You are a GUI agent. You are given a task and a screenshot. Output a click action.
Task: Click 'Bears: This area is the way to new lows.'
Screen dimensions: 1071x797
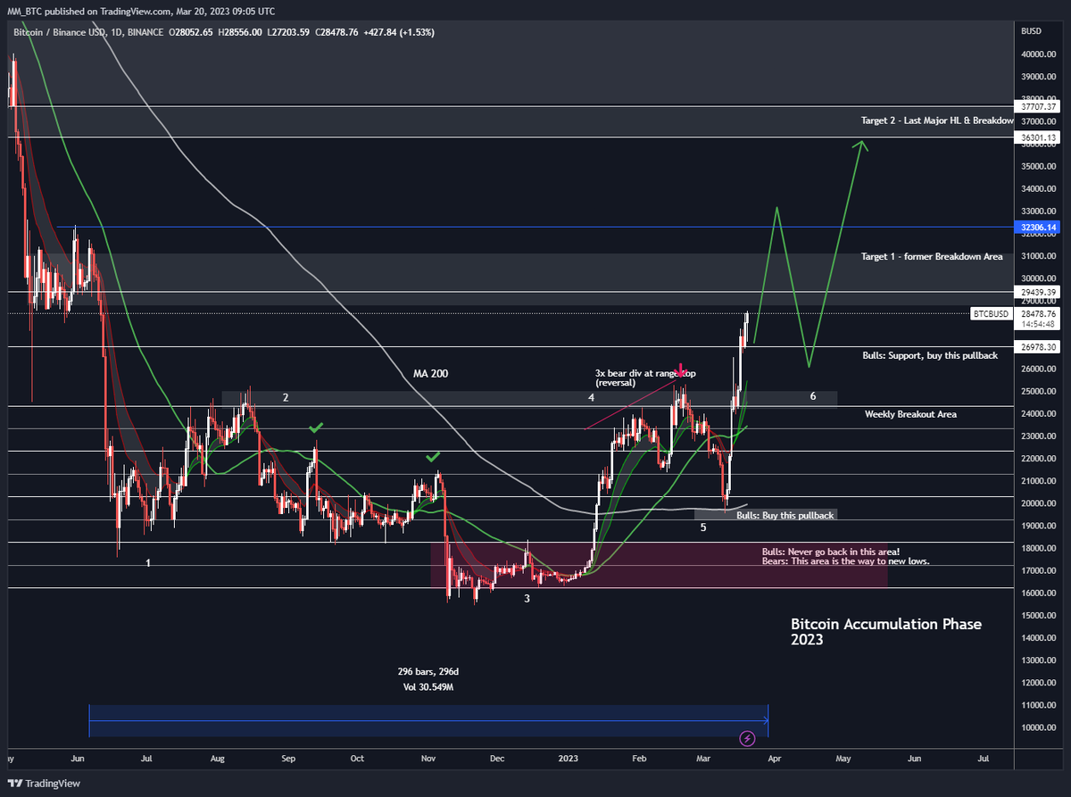pos(845,561)
